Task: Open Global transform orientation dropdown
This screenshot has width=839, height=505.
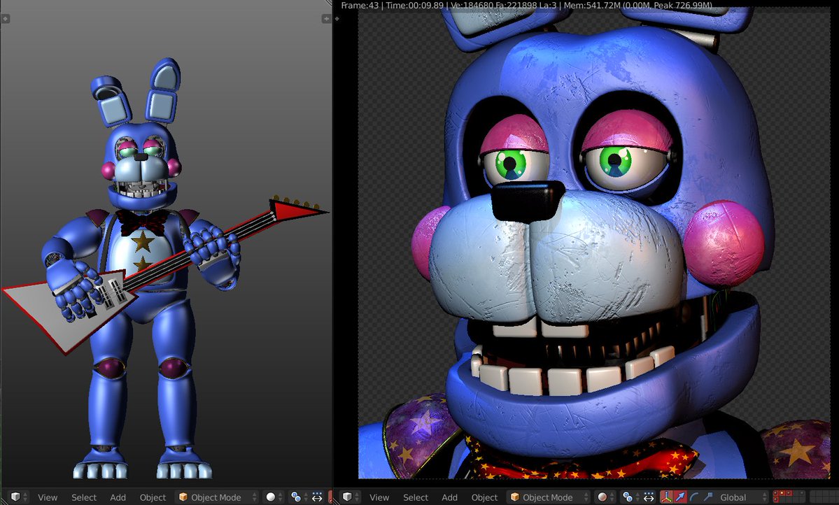Action: 742,497
